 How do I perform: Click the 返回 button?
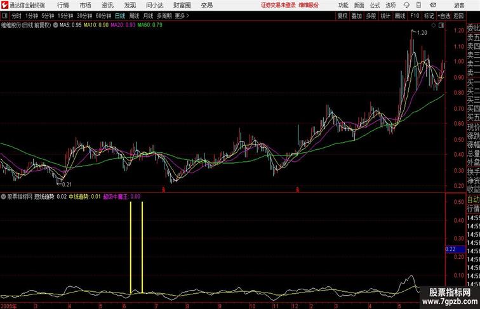(x=458, y=16)
